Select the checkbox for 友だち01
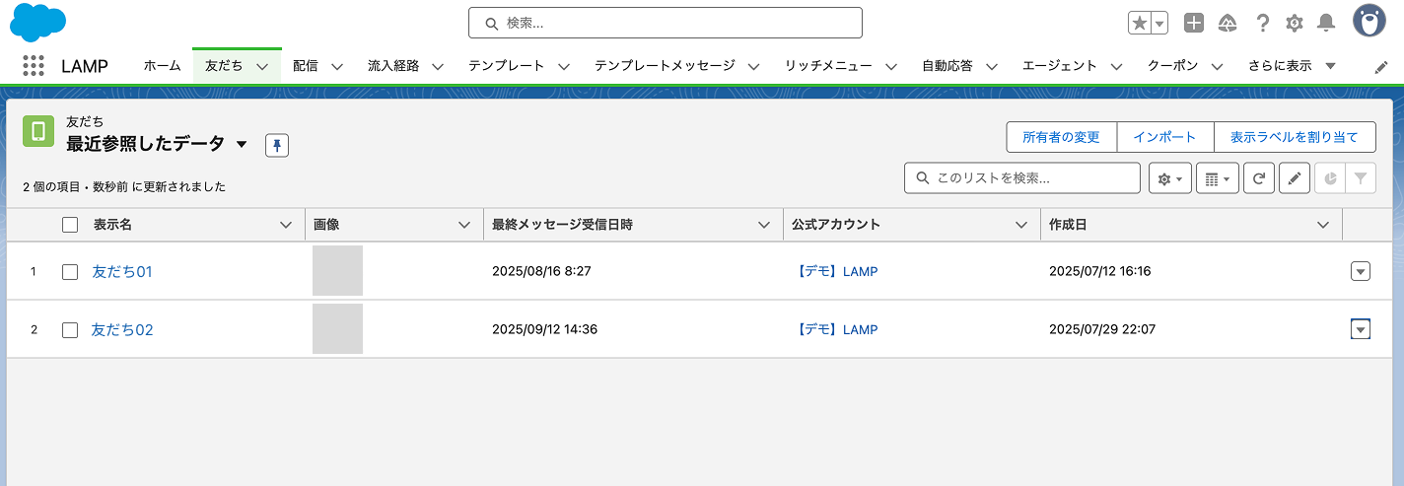 click(x=70, y=272)
